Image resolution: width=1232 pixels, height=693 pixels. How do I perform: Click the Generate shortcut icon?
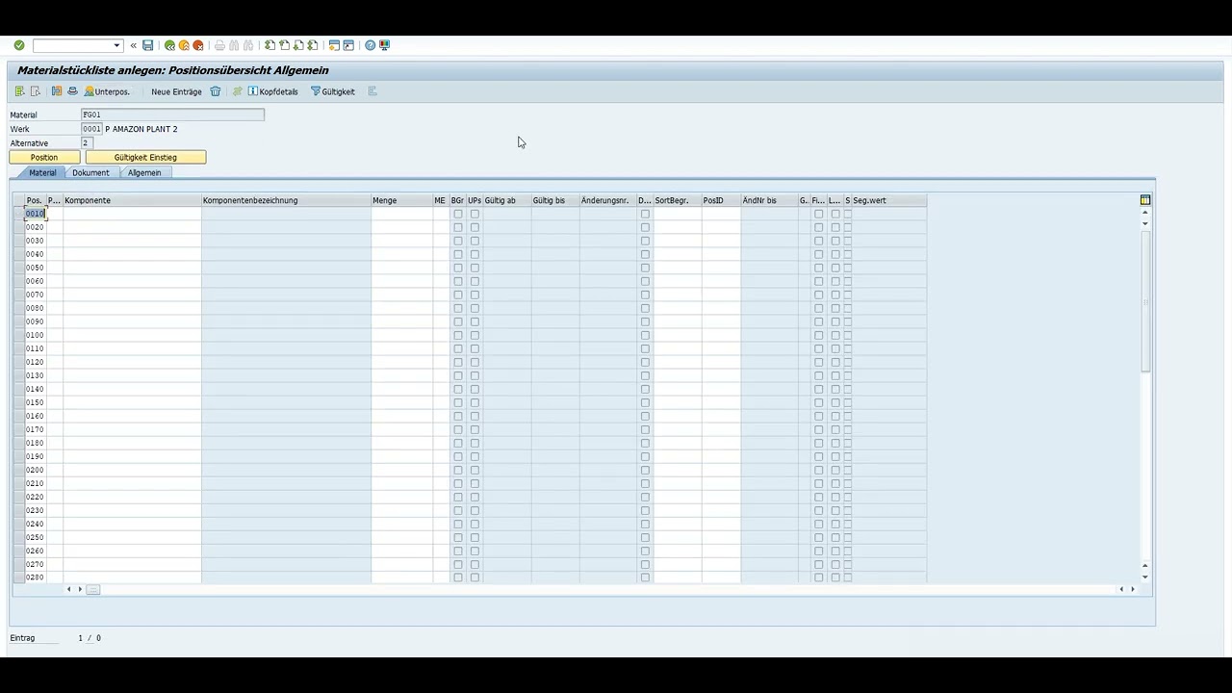348,45
